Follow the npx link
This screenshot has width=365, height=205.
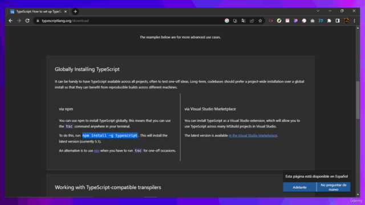click(96, 151)
